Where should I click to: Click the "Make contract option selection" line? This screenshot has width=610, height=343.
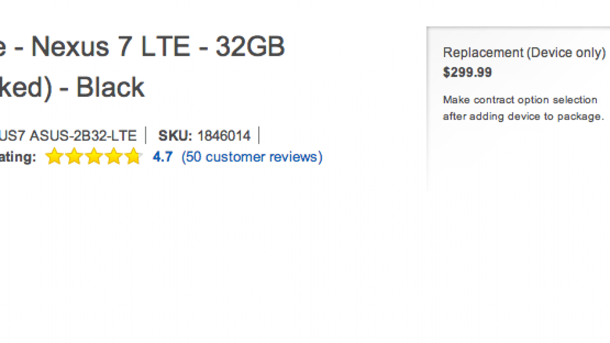(520, 100)
